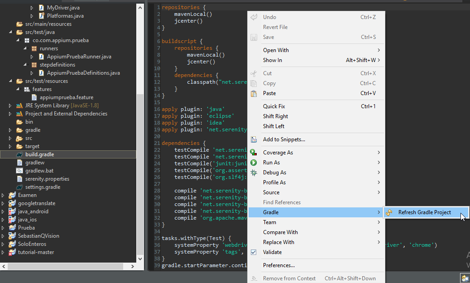Click the Coverage As icon
The image size is (470, 283).
click(254, 153)
